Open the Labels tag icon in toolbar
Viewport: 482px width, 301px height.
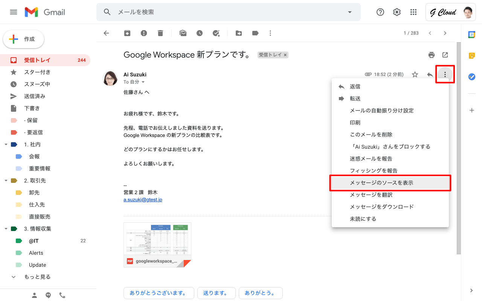(255, 33)
